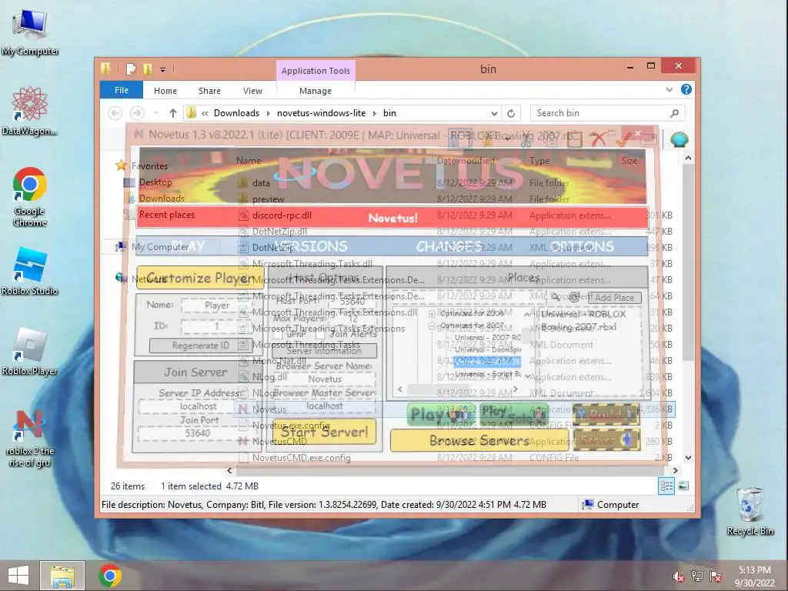
Task: Select File Explorer in the taskbar
Action: click(62, 576)
